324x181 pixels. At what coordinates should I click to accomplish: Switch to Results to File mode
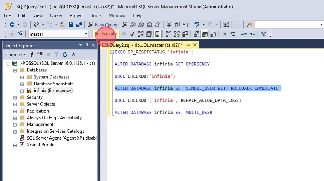(x=213, y=34)
